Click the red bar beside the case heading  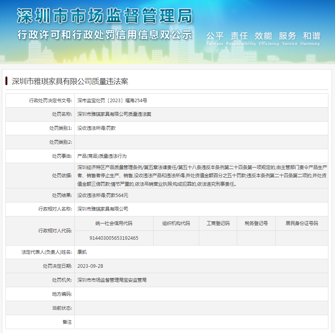point(7,81)
